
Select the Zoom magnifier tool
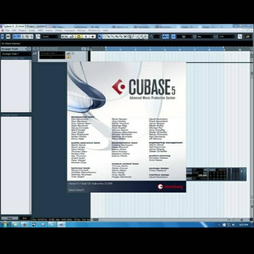click(121, 37)
